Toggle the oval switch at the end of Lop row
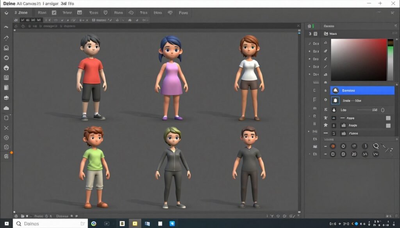 pyautogui.click(x=383, y=110)
